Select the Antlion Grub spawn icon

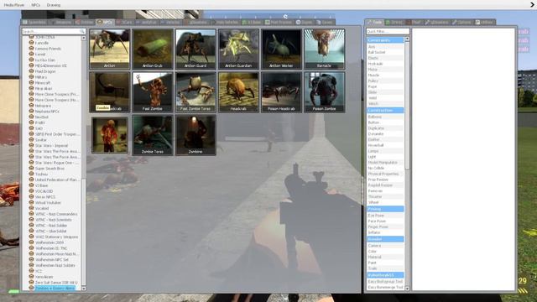coord(153,49)
